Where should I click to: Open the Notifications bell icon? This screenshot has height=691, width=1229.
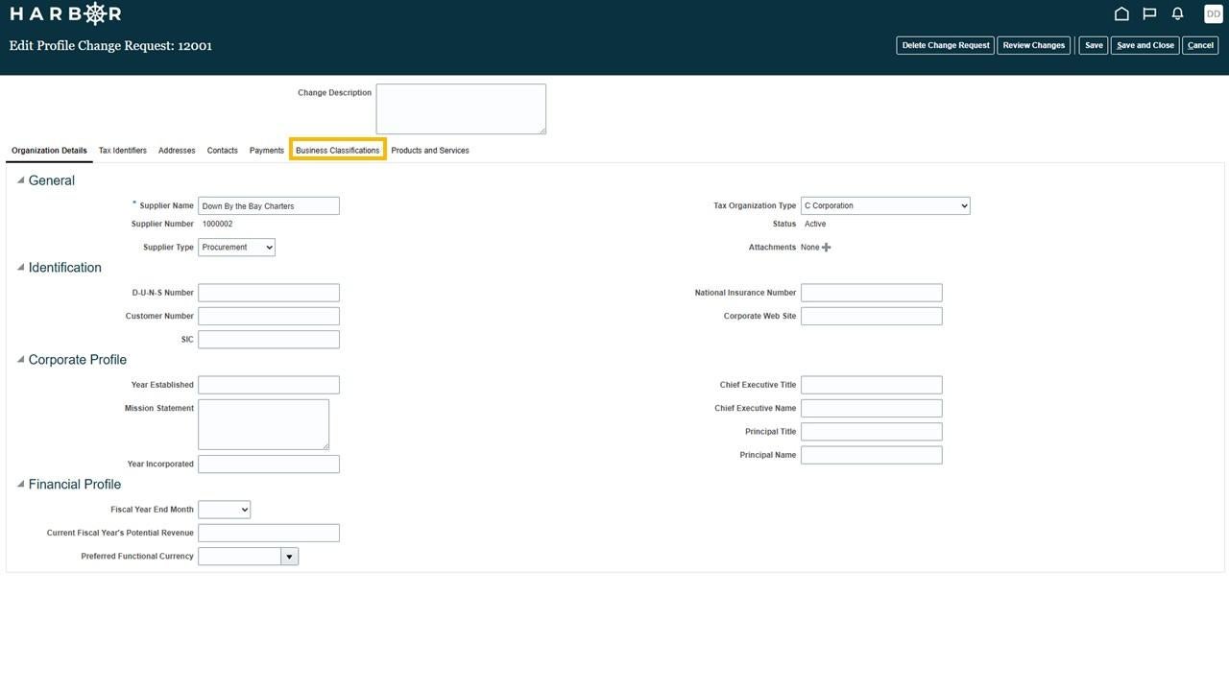[x=1177, y=13]
